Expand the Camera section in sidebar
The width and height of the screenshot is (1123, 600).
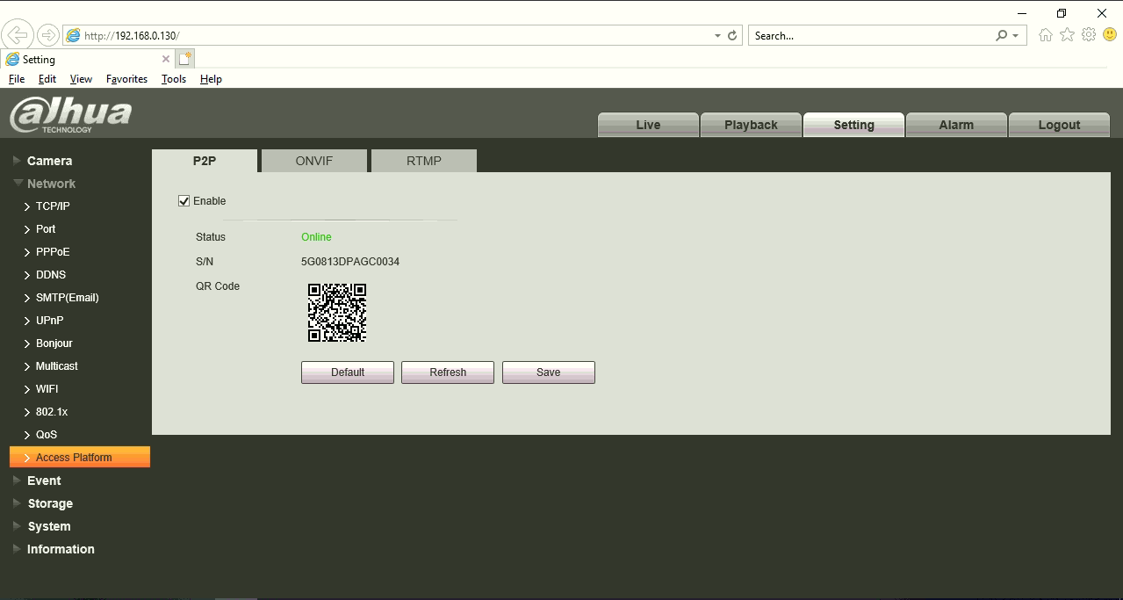point(49,161)
